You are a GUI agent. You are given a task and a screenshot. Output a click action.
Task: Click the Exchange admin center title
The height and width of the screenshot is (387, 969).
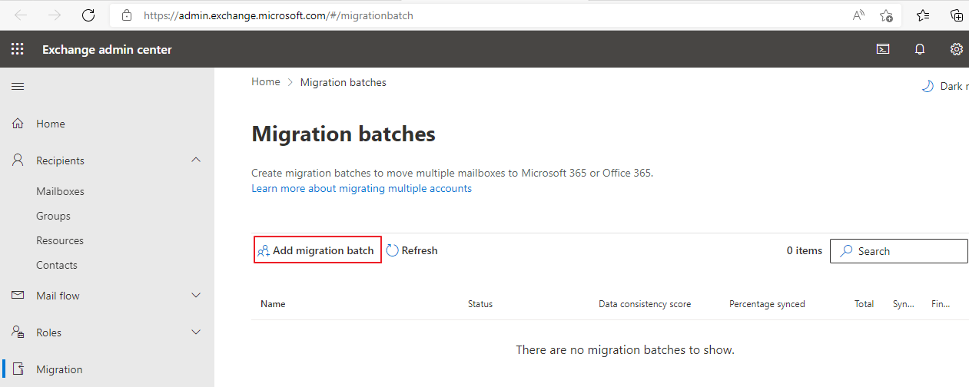[x=107, y=49]
